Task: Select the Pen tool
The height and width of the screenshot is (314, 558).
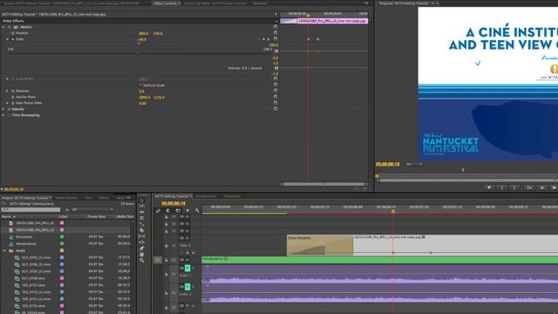Action: coord(142,248)
